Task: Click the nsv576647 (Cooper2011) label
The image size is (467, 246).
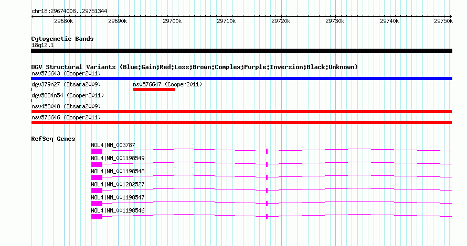Action: coord(167,84)
